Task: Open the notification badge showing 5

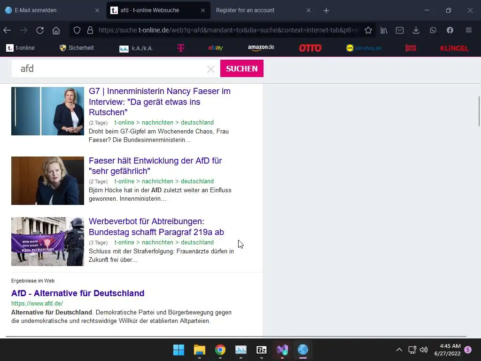Action: (468, 350)
